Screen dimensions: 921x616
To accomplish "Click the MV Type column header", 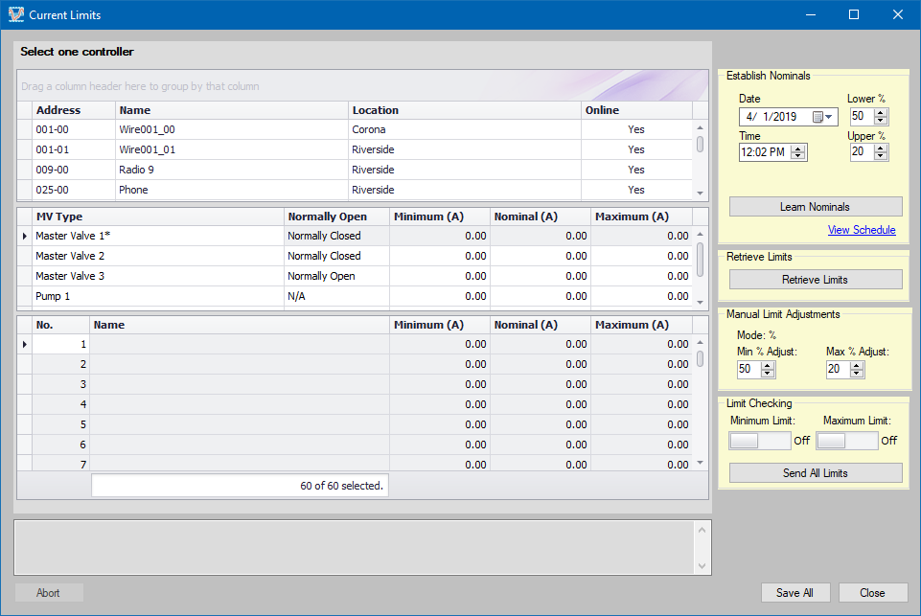I will (158, 217).
